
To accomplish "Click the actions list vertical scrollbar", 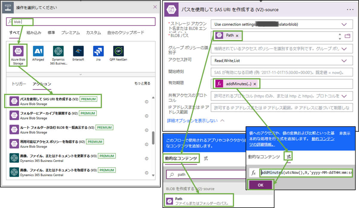I will [153, 138].
